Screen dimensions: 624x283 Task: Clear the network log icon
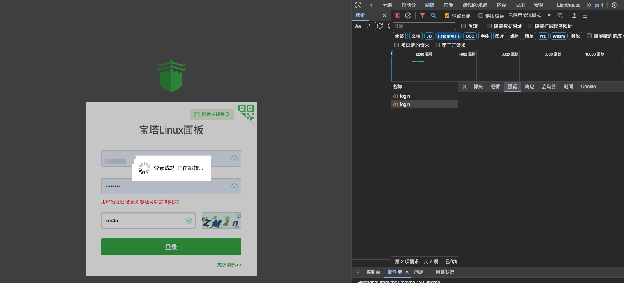tap(408, 16)
